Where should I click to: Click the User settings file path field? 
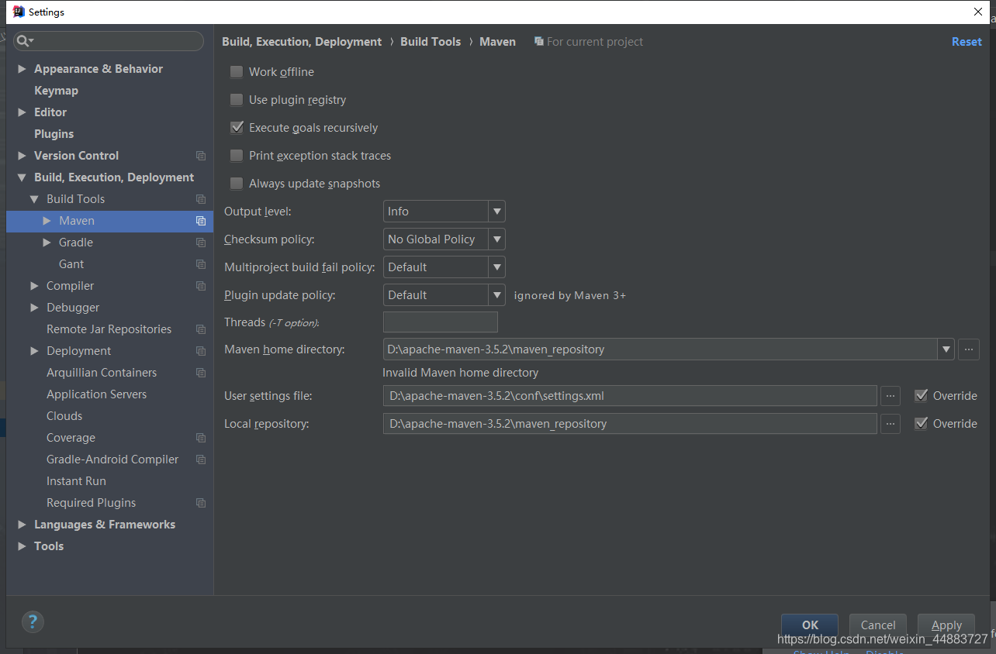pos(630,396)
